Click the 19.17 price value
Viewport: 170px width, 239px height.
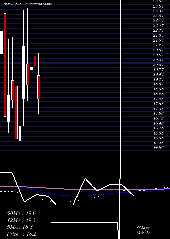click(x=158, y=80)
